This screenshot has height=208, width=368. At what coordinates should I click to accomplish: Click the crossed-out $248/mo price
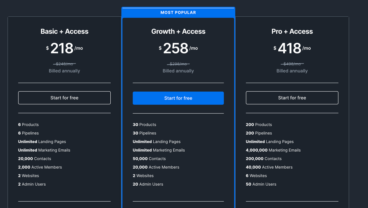(x=64, y=64)
